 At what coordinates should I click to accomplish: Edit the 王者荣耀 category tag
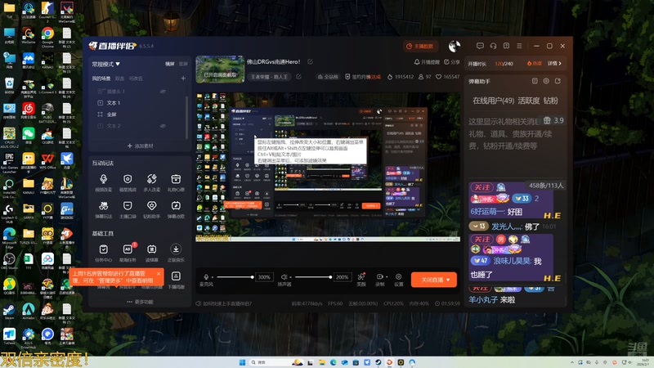pyautogui.click(x=298, y=77)
